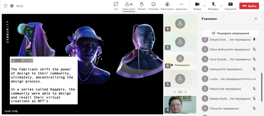The width and height of the screenshot is (264, 116).
Task: Select participant Danylo Kose... in list
Action: (x=229, y=40)
